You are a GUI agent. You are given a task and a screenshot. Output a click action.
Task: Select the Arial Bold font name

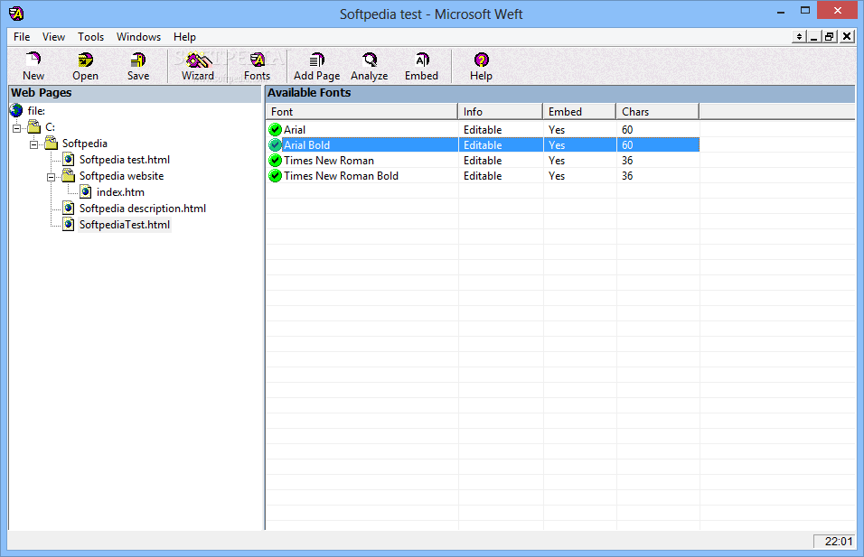pyautogui.click(x=307, y=145)
